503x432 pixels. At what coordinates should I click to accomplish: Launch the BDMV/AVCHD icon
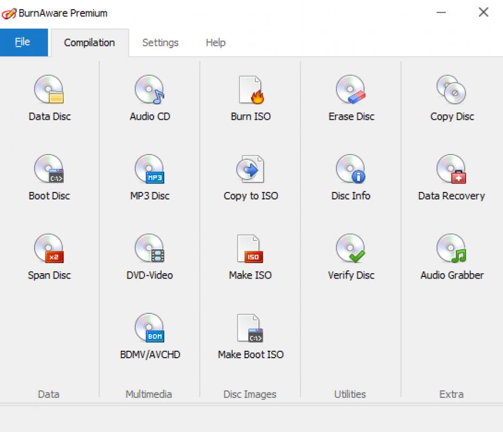(149, 328)
